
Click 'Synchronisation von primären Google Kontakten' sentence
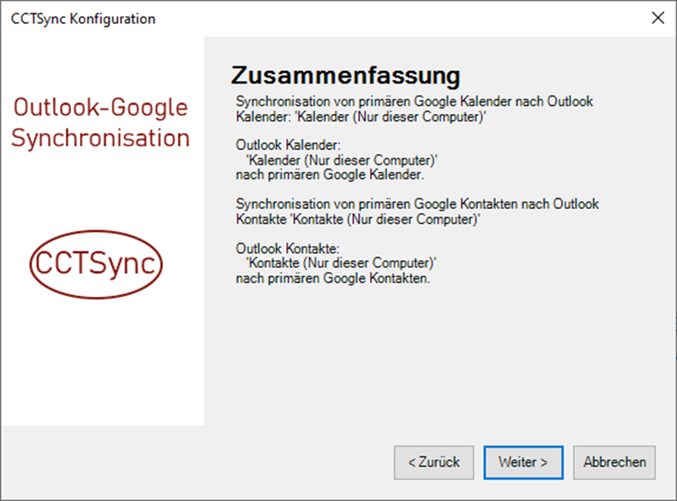click(x=417, y=211)
